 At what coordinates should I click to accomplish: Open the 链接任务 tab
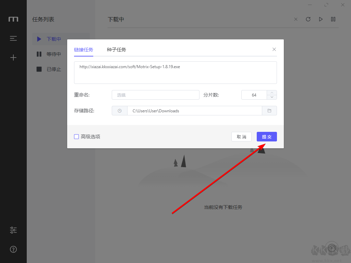tap(83, 49)
